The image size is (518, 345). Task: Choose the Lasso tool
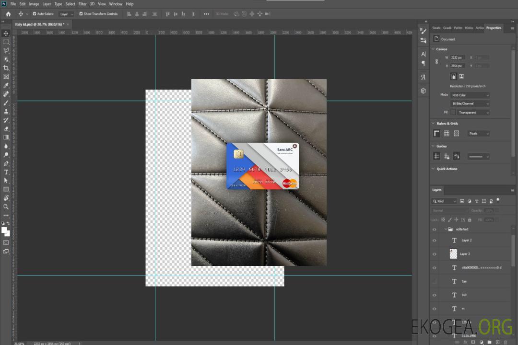click(x=6, y=50)
